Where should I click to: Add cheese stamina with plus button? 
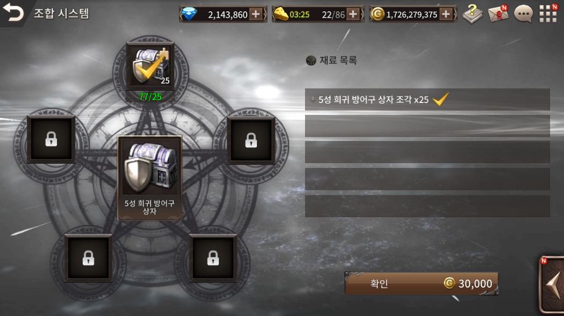[353, 14]
